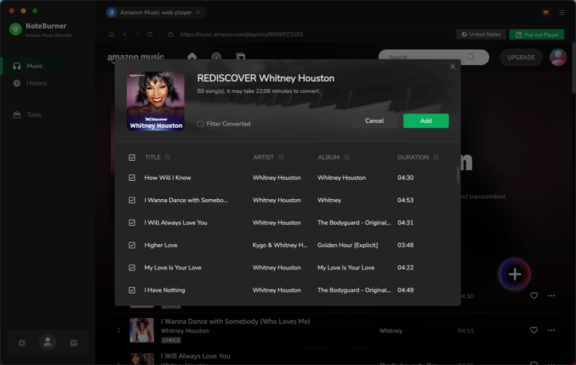The image size is (576, 365).
Task: Close the REDISCOVER Whitney Houston dialog
Action: (453, 66)
